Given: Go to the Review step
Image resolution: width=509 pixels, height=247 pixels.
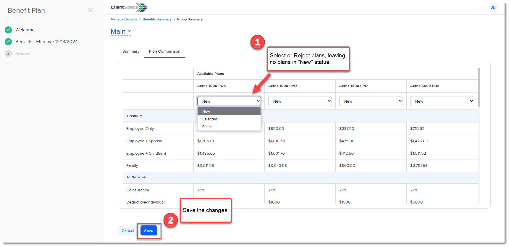Looking at the screenshot, I should 23,54.
